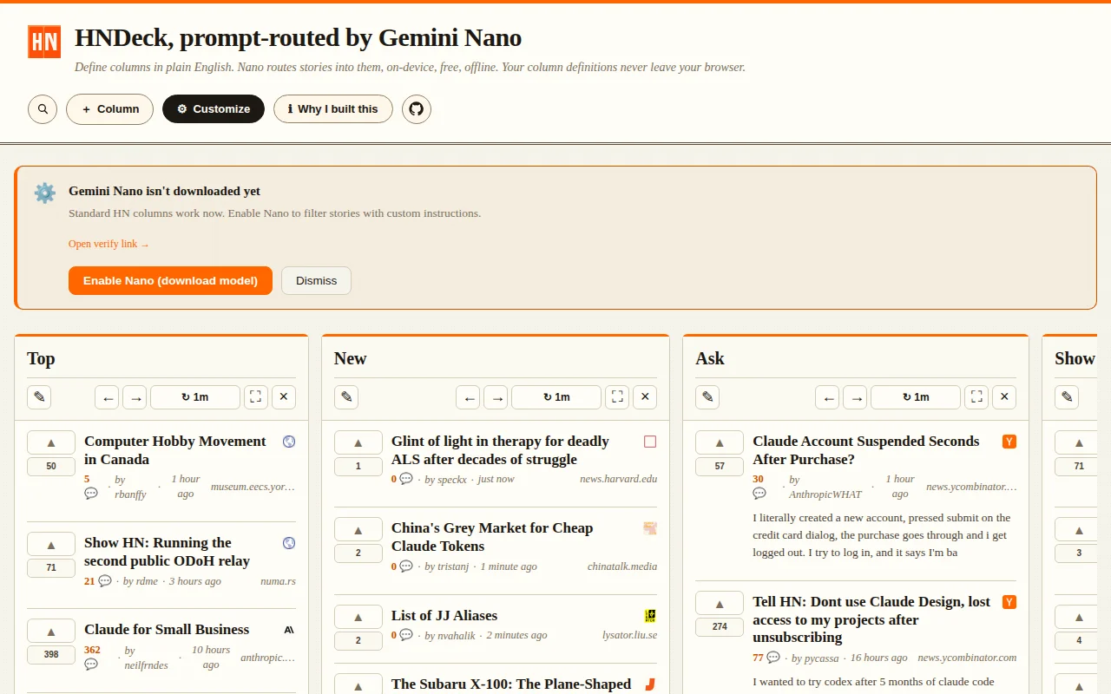Image resolution: width=1111 pixels, height=694 pixels.
Task: Open 'China's Grey Market for Cheap Claude Tokens'
Action: point(492,537)
